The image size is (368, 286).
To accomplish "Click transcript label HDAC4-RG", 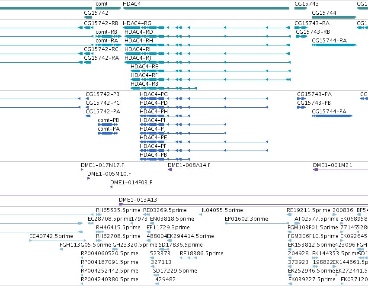I will 137,23.
